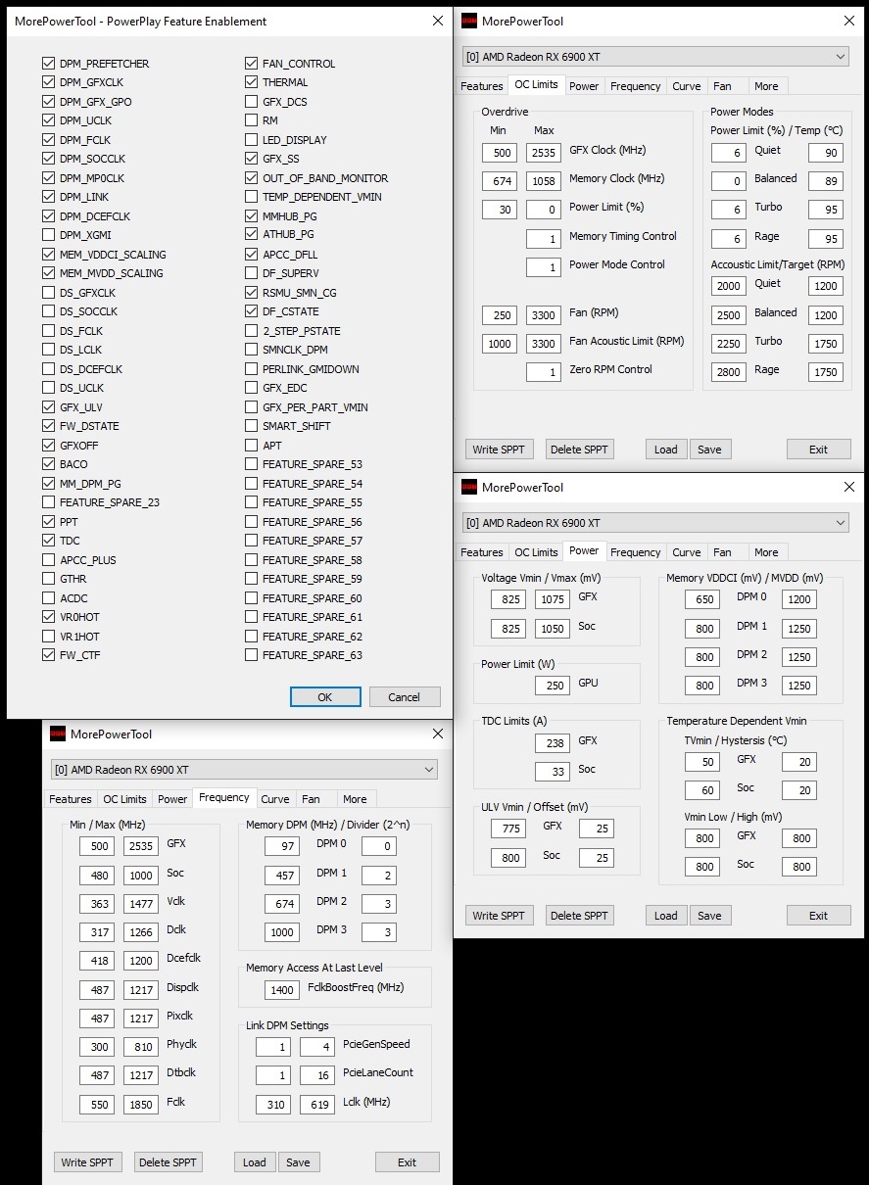Click Save button in Power window
Image resolution: width=869 pixels, height=1185 pixels.
pos(709,916)
